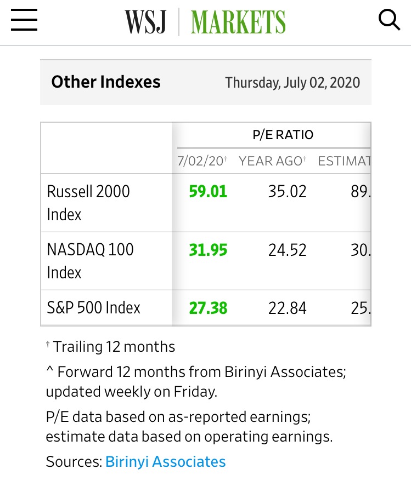Screen dimensions: 411x492
Task: Tap the NASDAQ year-ago value 24.52
Action: point(287,250)
